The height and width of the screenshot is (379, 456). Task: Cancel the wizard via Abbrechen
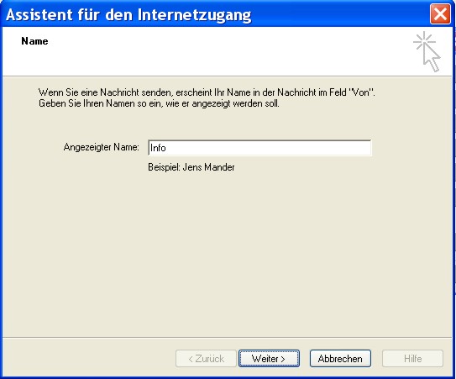[340, 358]
